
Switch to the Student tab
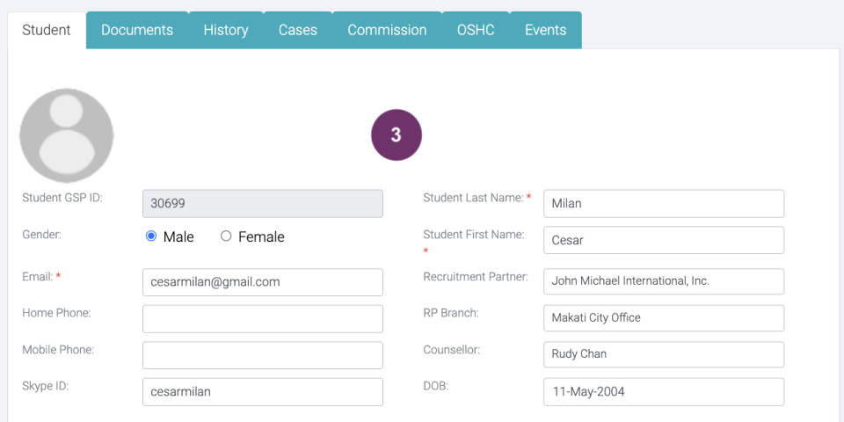[47, 30]
